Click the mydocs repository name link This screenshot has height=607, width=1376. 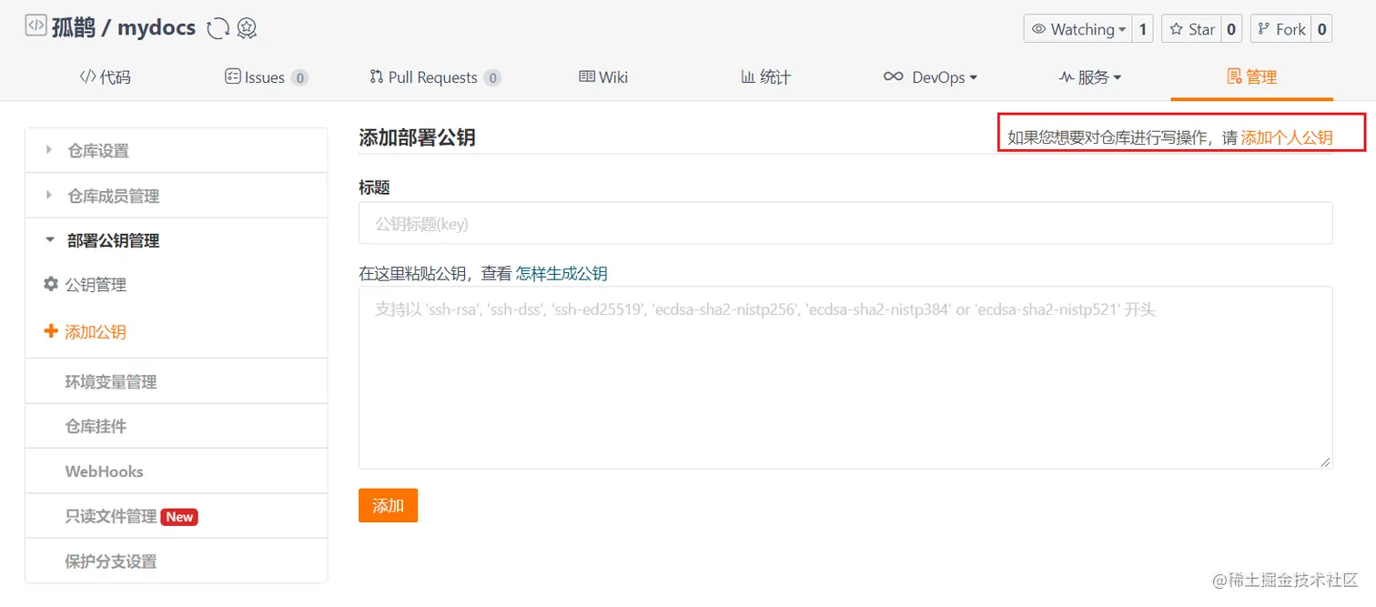tap(157, 27)
